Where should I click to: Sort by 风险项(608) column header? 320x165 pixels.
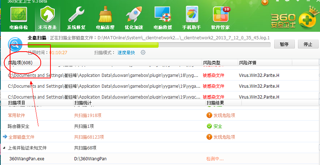click(x=20, y=63)
